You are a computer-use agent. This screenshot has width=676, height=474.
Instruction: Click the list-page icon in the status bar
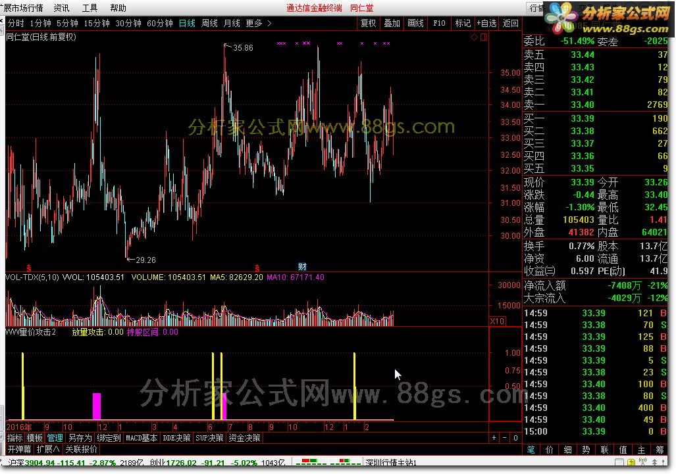pyautogui.click(x=619, y=462)
